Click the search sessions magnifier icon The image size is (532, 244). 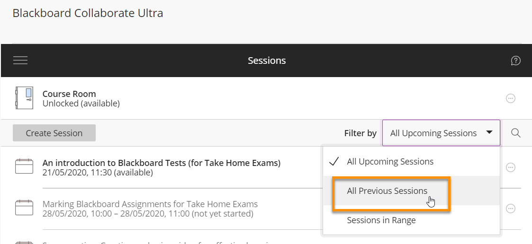pos(516,133)
